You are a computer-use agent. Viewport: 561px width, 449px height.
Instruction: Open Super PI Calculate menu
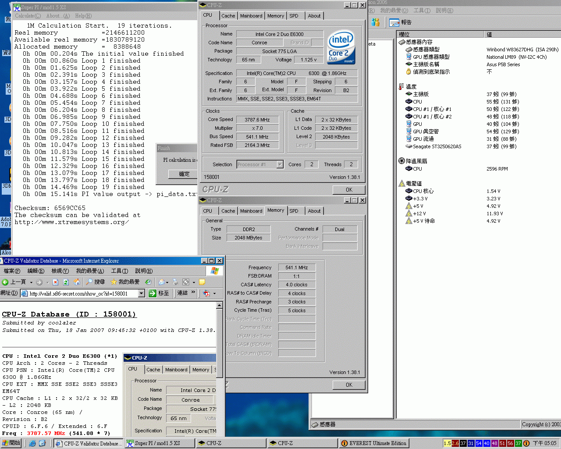click(x=28, y=16)
